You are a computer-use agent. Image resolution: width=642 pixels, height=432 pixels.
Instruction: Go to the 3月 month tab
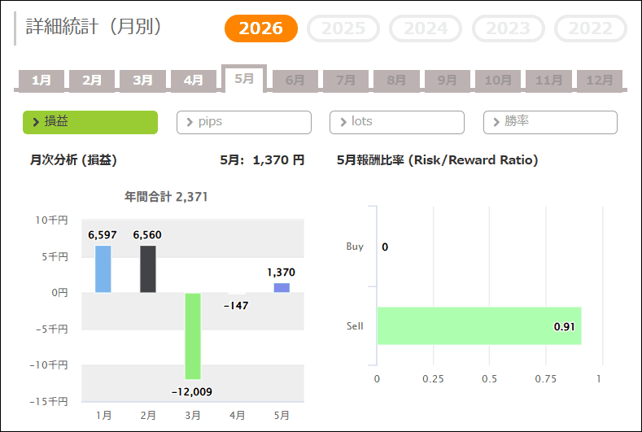pyautogui.click(x=142, y=81)
